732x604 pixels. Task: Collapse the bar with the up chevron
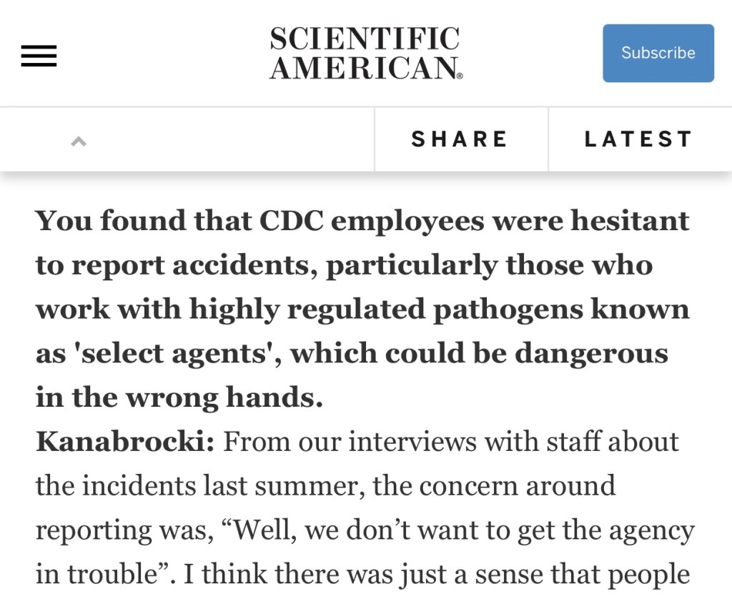pos(79,141)
